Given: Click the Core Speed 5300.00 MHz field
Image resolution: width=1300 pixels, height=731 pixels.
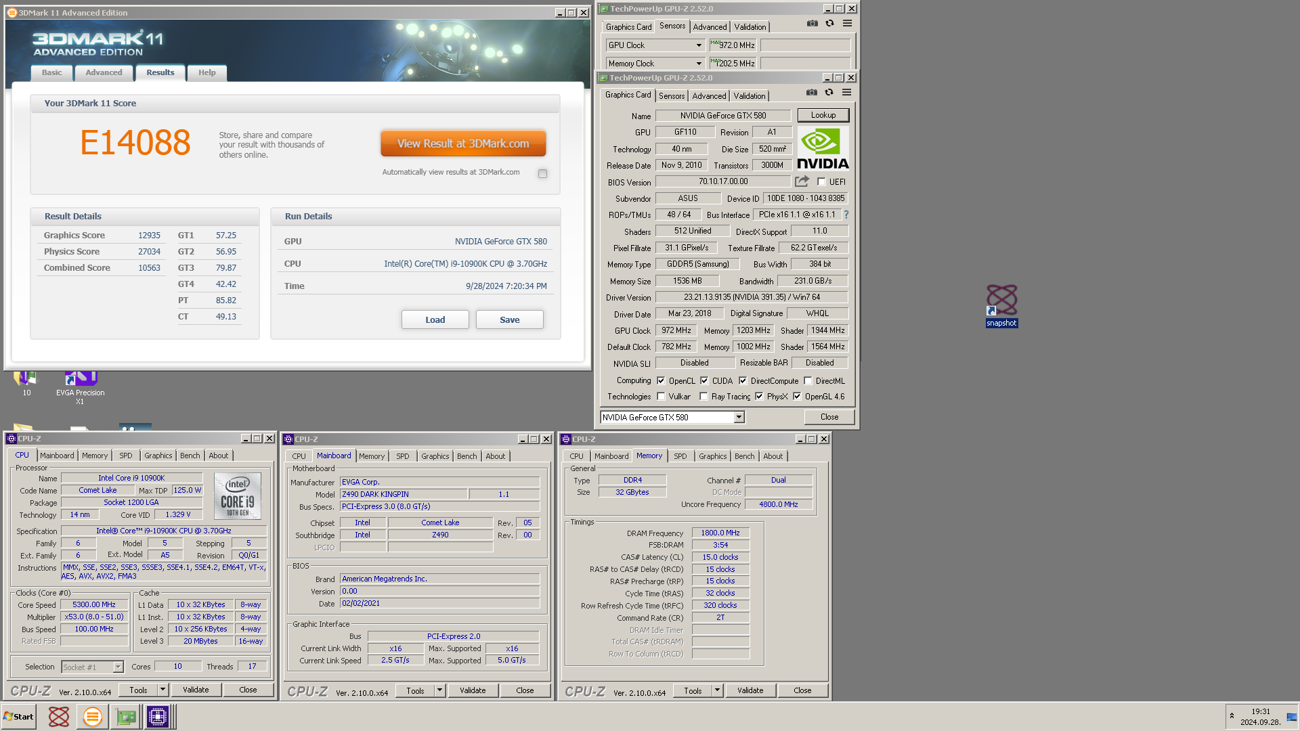Looking at the screenshot, I should [x=94, y=605].
